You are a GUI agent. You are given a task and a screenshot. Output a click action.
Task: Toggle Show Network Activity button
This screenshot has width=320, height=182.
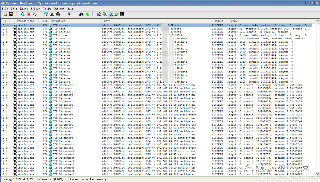pos(111,14)
